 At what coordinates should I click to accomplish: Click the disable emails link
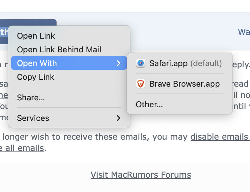click(x=220, y=137)
